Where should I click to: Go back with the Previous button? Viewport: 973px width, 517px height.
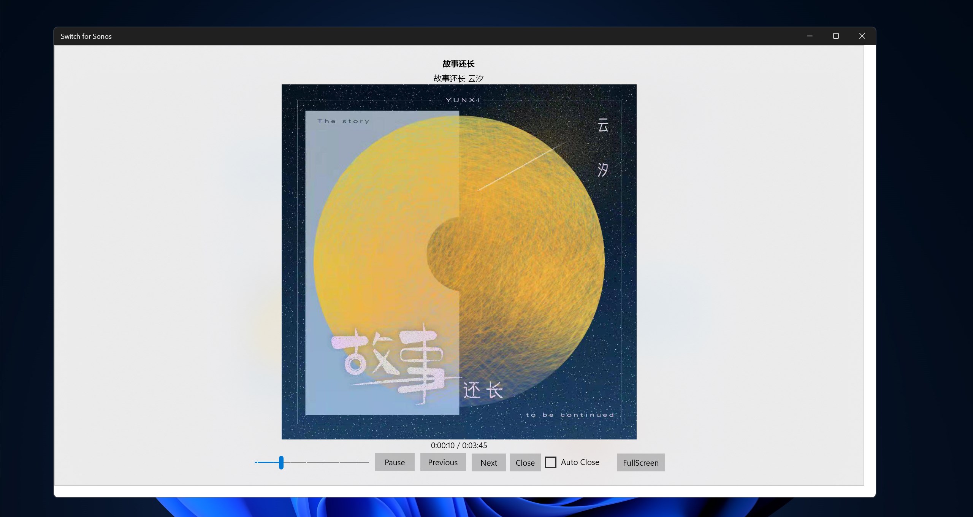(443, 462)
